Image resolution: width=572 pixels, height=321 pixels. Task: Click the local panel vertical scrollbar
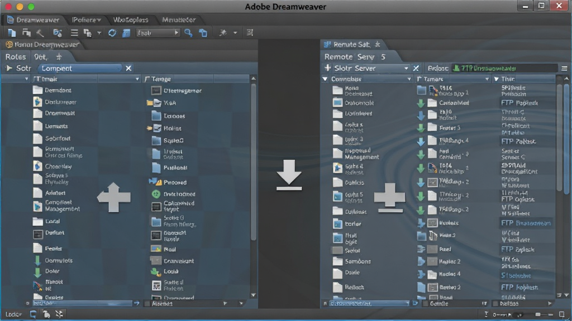pyautogui.click(x=254, y=162)
